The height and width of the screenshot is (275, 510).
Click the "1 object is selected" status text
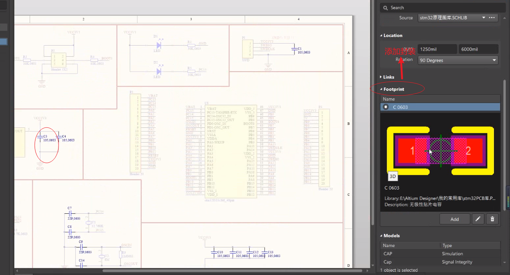(x=398, y=270)
